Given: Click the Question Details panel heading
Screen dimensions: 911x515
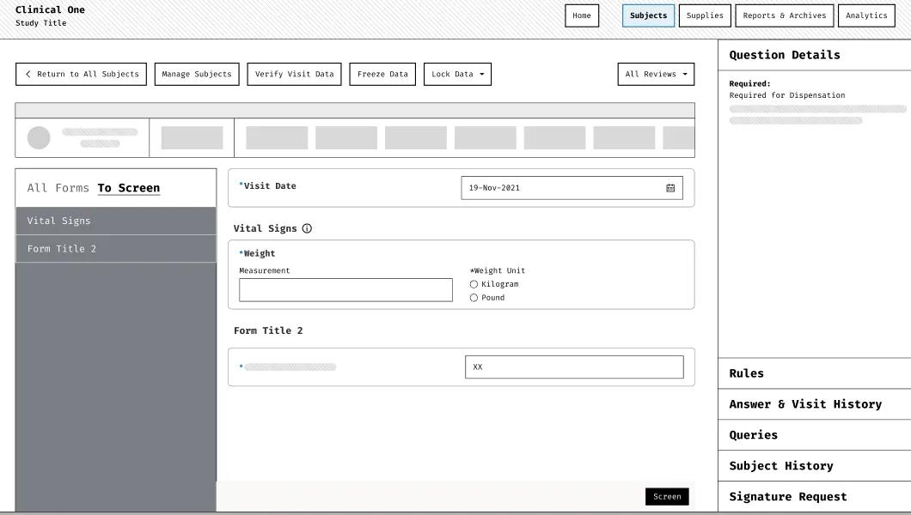Looking at the screenshot, I should pos(785,55).
